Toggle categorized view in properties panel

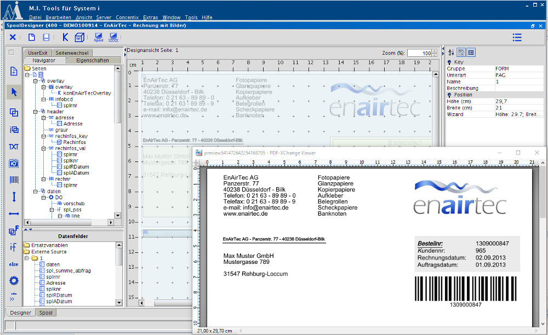(x=461, y=53)
